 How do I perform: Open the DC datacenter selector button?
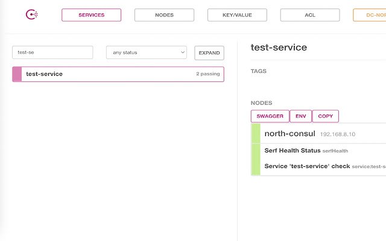coord(370,15)
